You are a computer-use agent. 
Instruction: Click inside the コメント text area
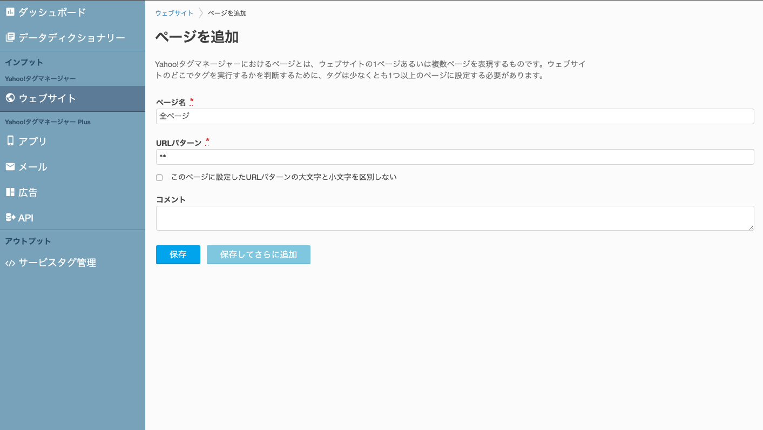pyautogui.click(x=455, y=218)
